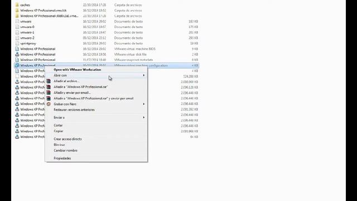Click the vprintproxy document icon

pyautogui.click(x=17, y=44)
